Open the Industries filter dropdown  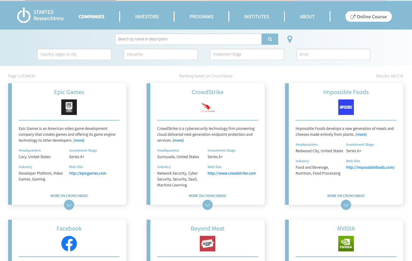[161, 54]
